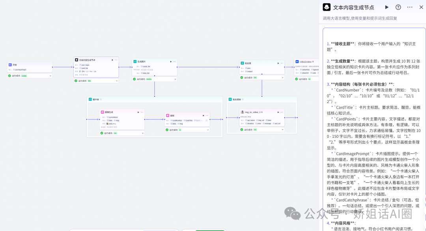
Task: Click the 开始 node's purple start icon
Action: tap(10, 65)
